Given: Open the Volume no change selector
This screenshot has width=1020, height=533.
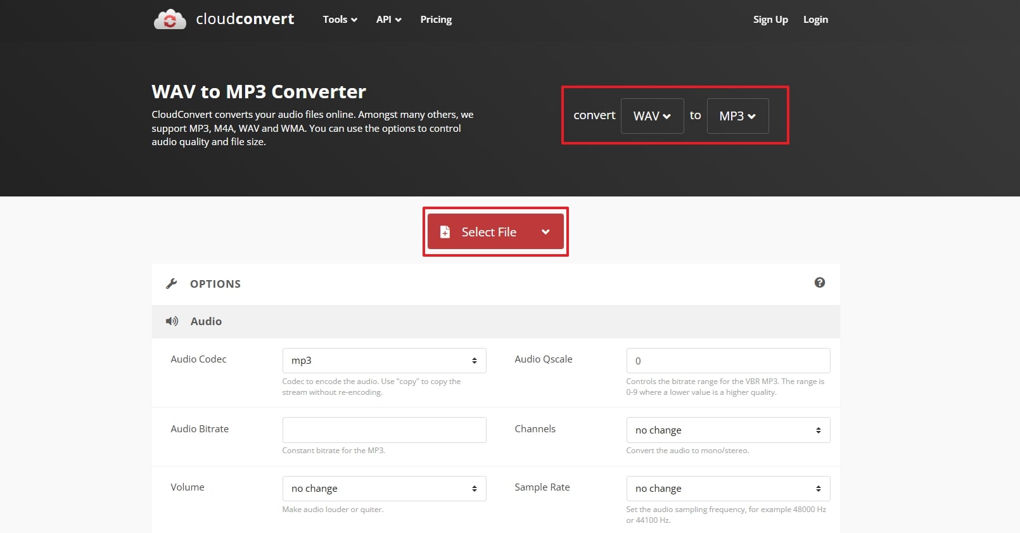Looking at the screenshot, I should coord(384,489).
